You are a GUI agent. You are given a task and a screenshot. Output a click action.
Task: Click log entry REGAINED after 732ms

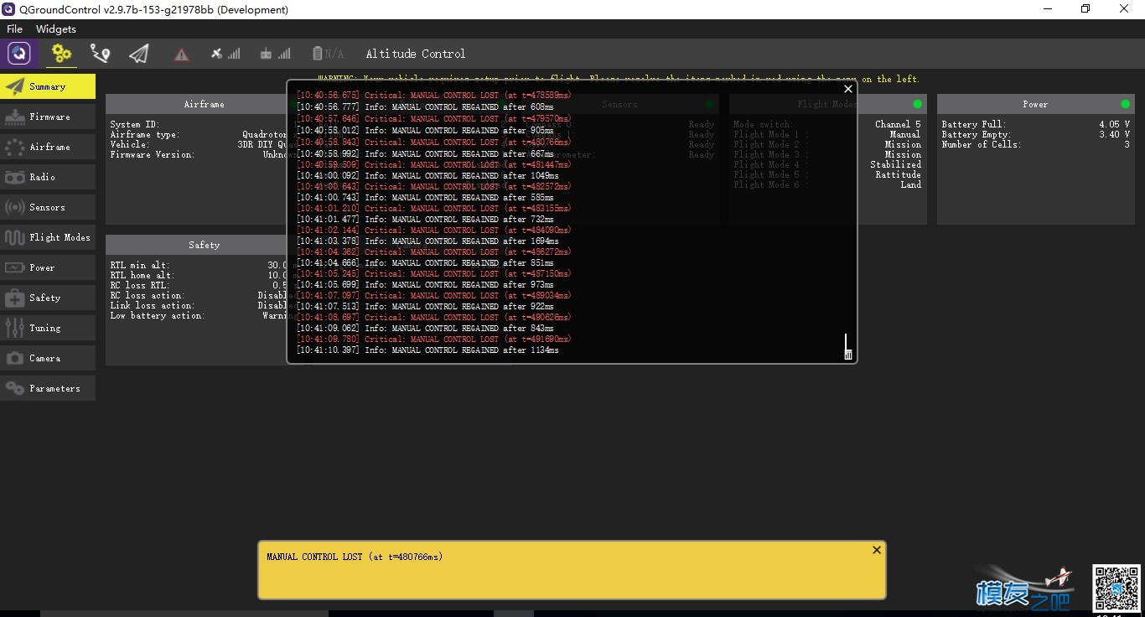(425, 220)
